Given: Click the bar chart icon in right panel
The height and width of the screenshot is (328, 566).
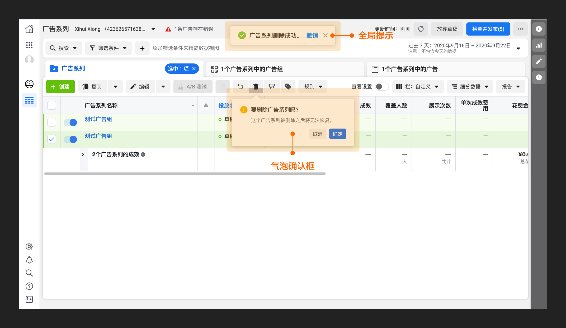Looking at the screenshot, I should coord(539,45).
